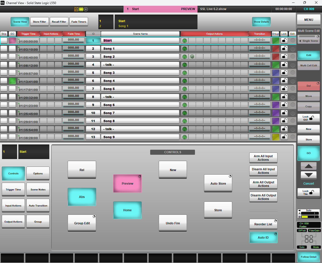Toggle Preview mode off
This screenshot has height=263, width=322.
[x=127, y=183]
